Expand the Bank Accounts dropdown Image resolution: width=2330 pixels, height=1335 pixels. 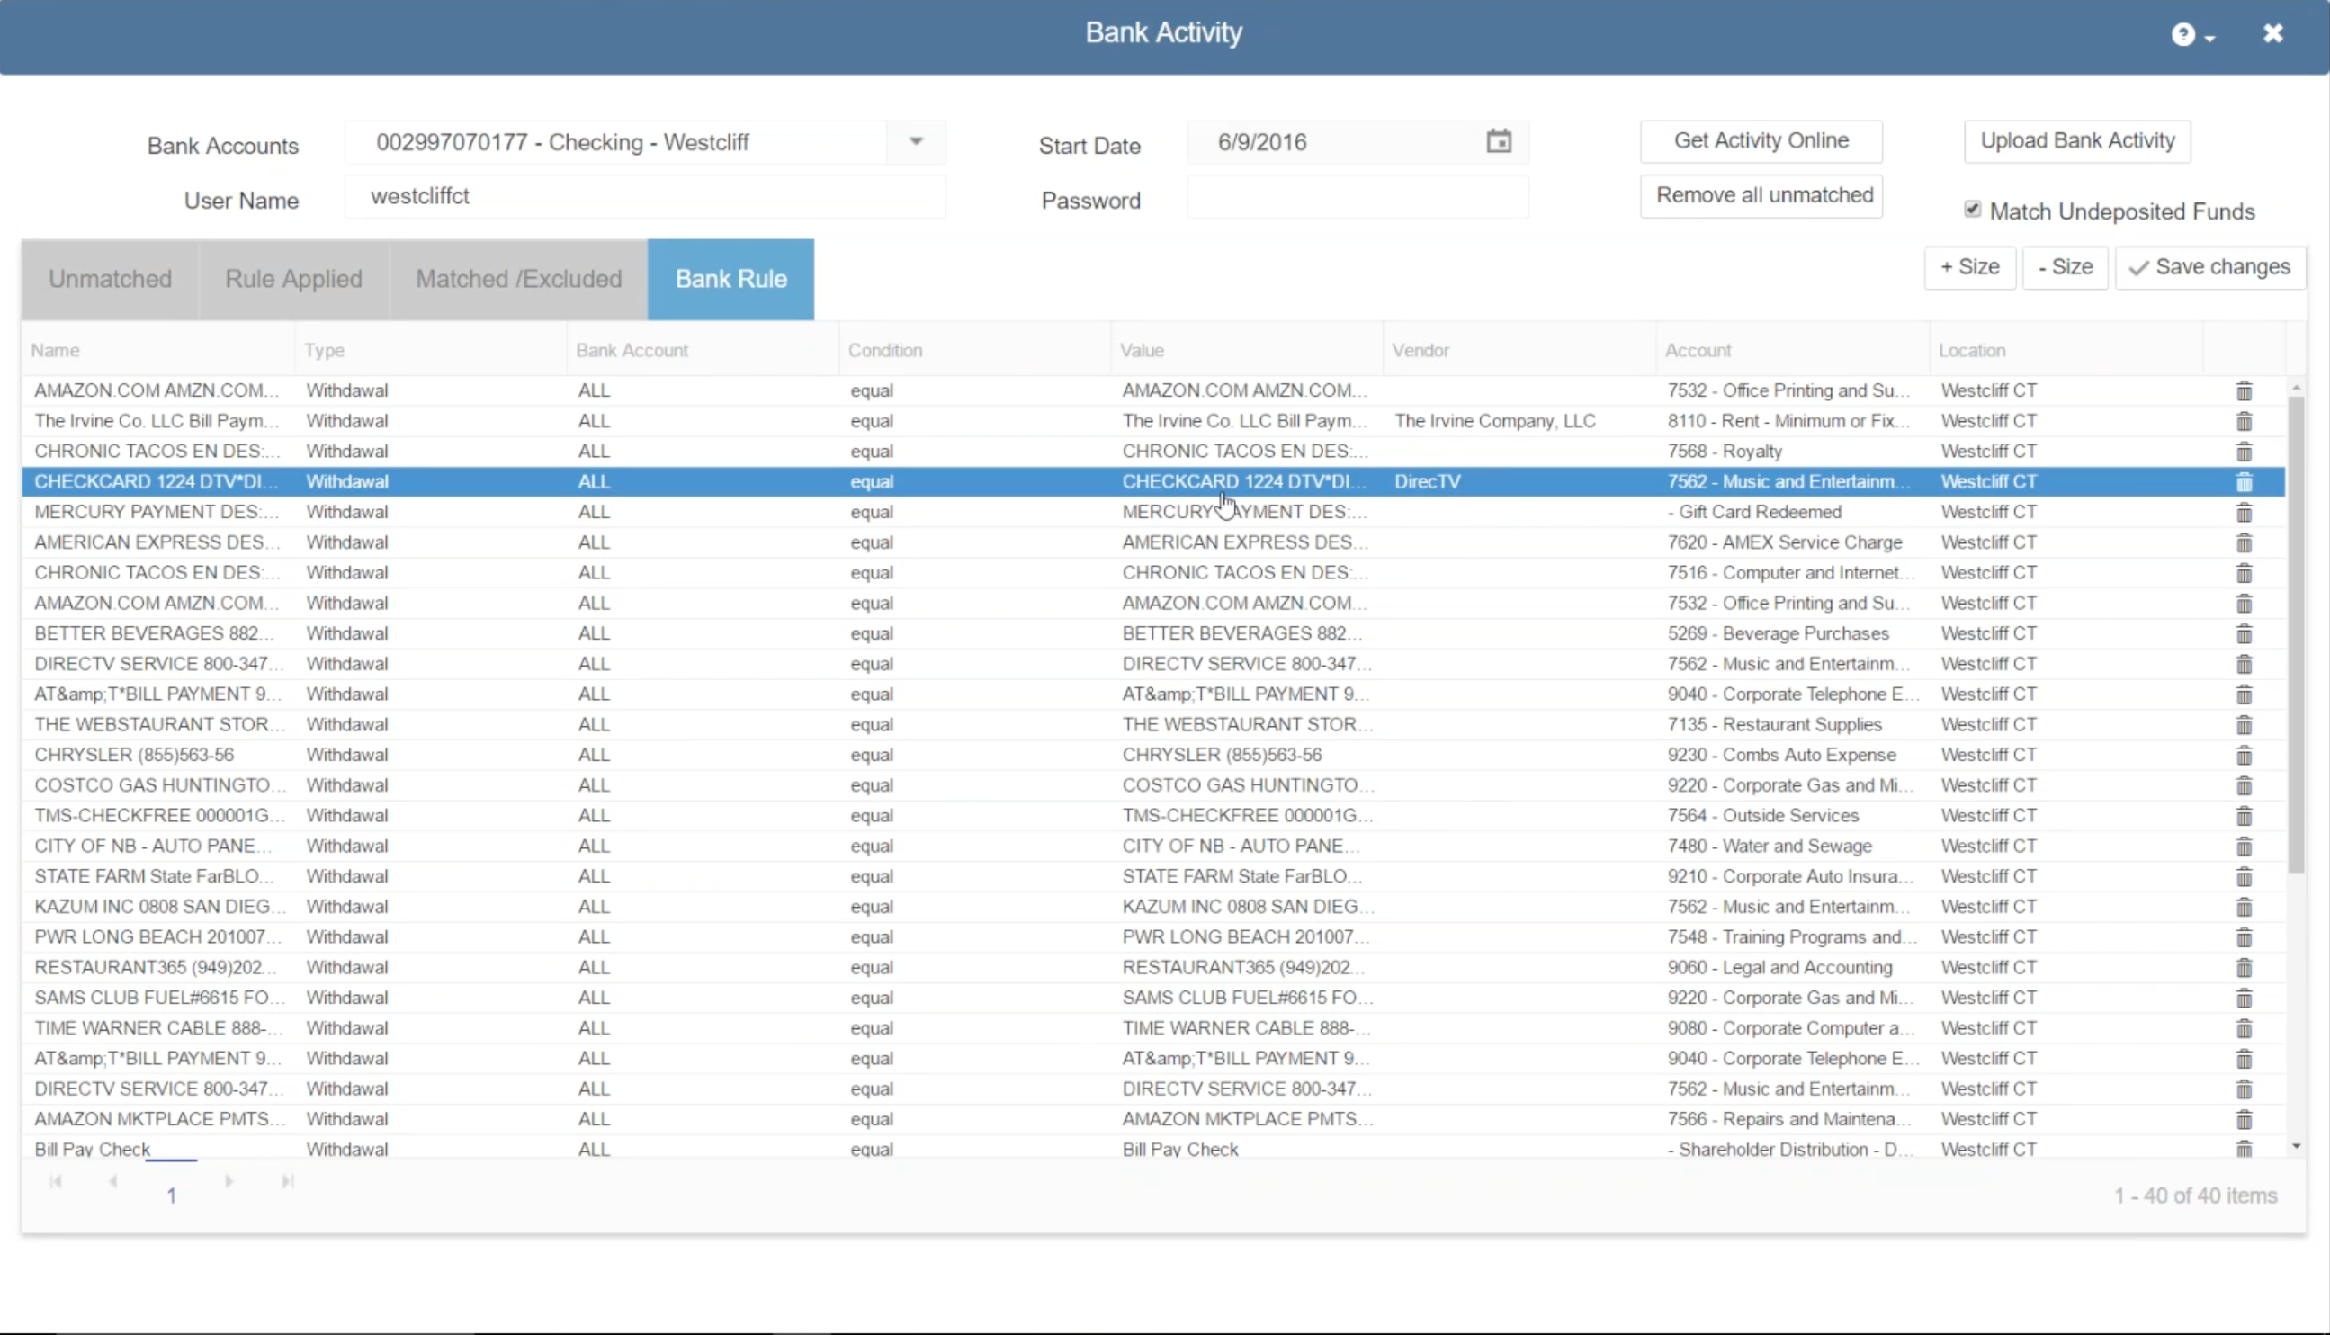click(x=915, y=142)
